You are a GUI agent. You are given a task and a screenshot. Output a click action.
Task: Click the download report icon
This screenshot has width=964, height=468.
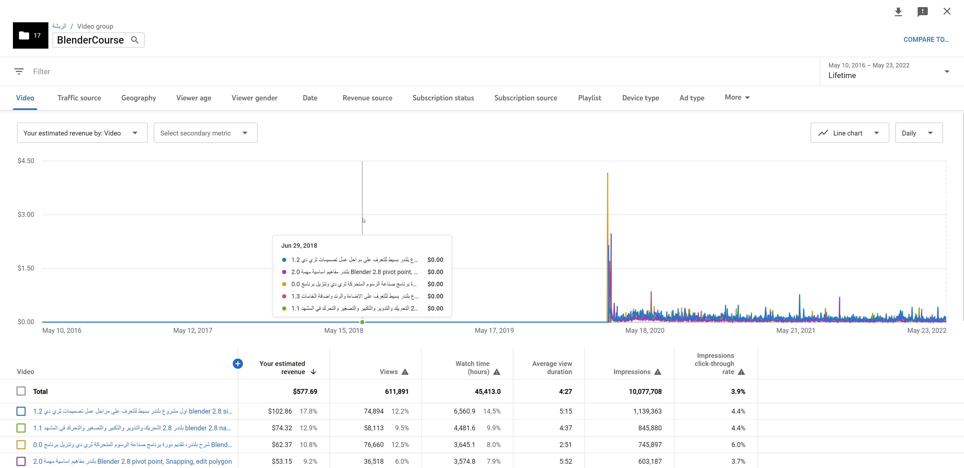(898, 12)
